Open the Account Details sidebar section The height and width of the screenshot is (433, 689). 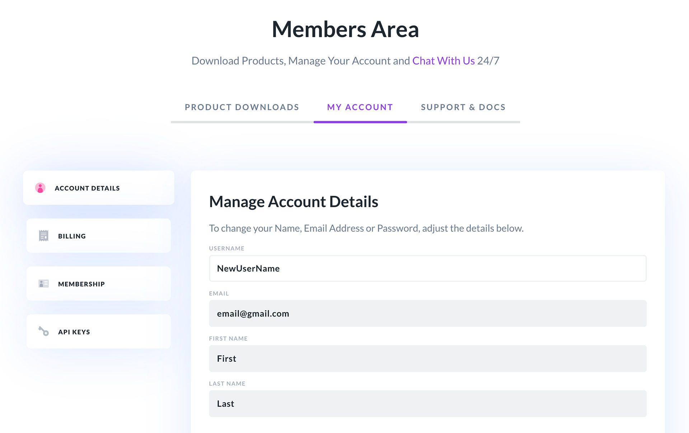(87, 188)
